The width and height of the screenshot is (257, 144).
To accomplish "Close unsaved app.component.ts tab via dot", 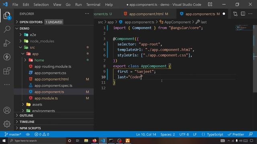I will coord(224,14).
